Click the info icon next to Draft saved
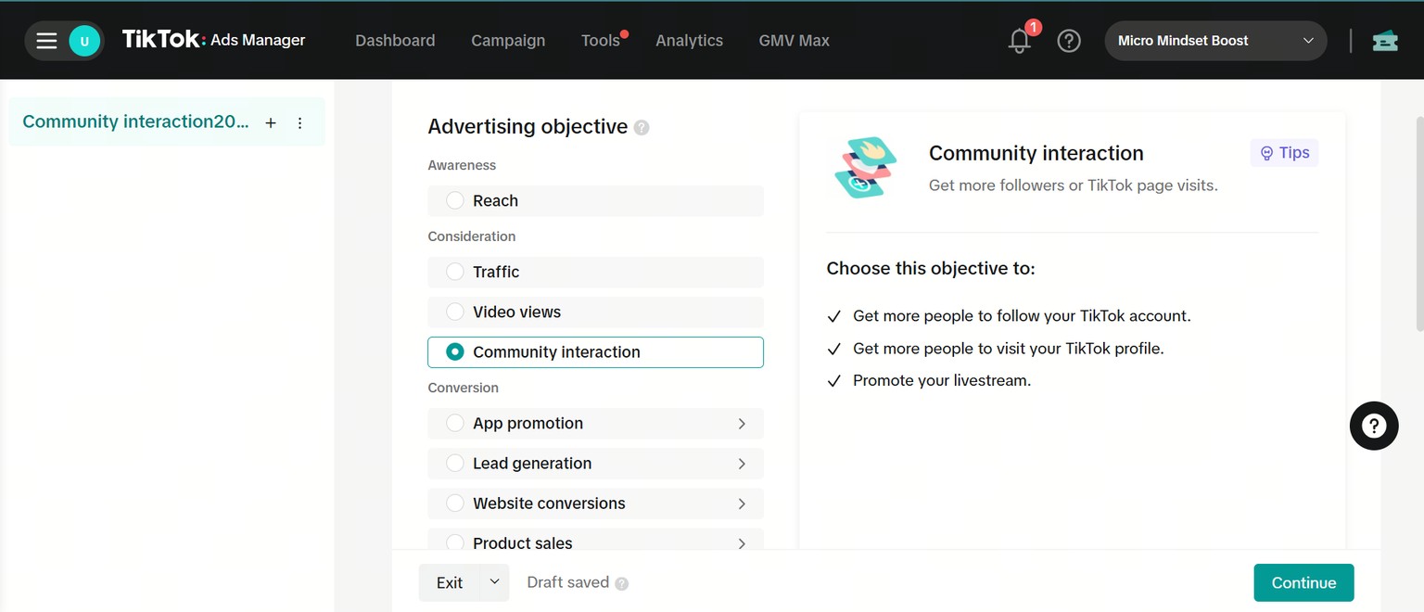This screenshot has width=1424, height=612. (x=622, y=583)
